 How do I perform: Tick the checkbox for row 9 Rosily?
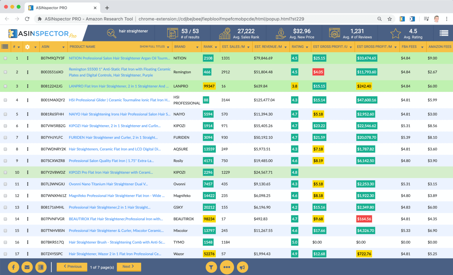pyautogui.click(x=5, y=161)
